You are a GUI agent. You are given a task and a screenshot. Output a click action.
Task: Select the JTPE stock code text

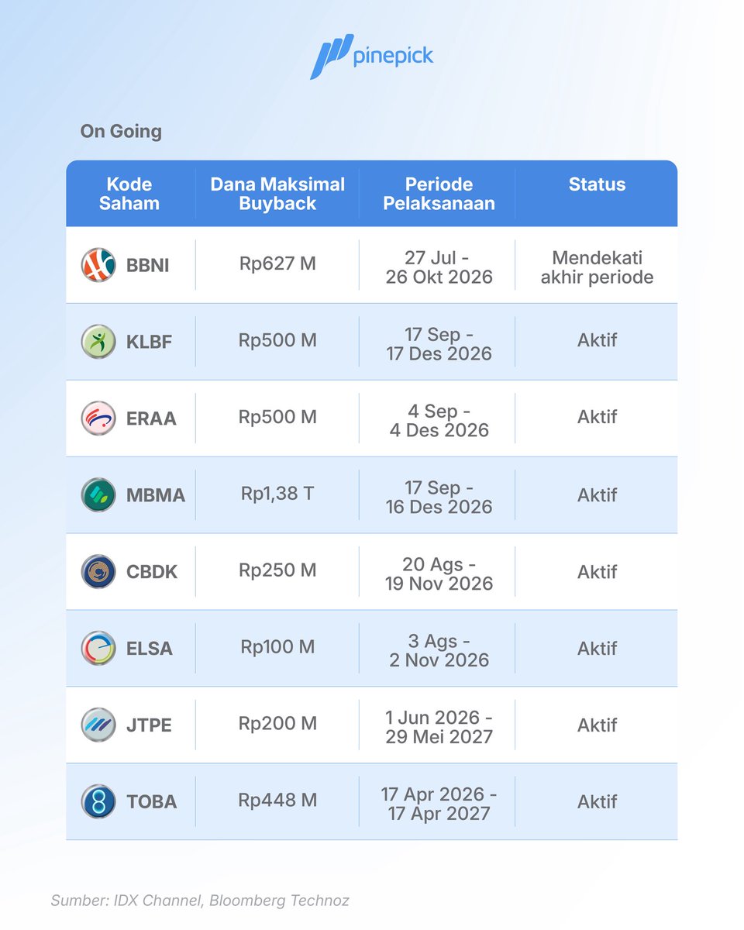pyautogui.click(x=149, y=726)
